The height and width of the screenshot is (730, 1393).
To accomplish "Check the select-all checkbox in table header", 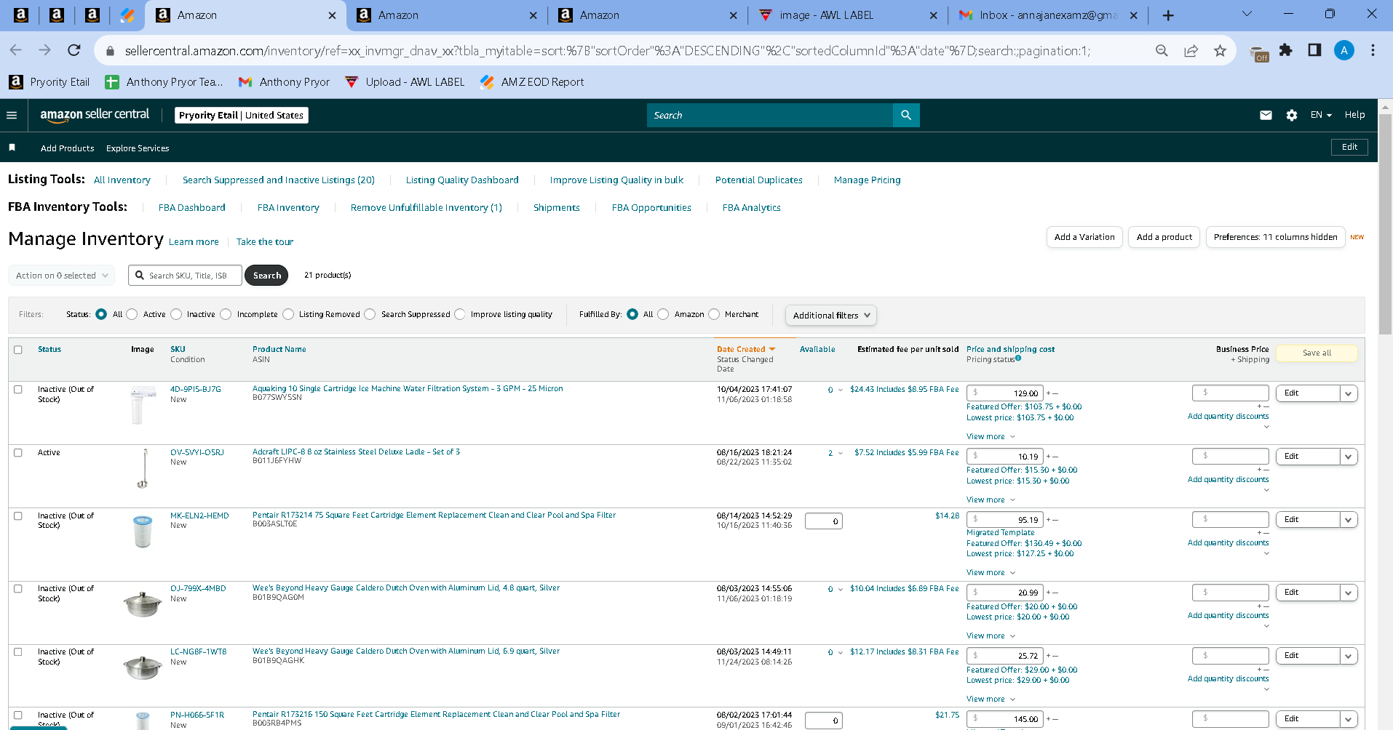I will (x=18, y=350).
